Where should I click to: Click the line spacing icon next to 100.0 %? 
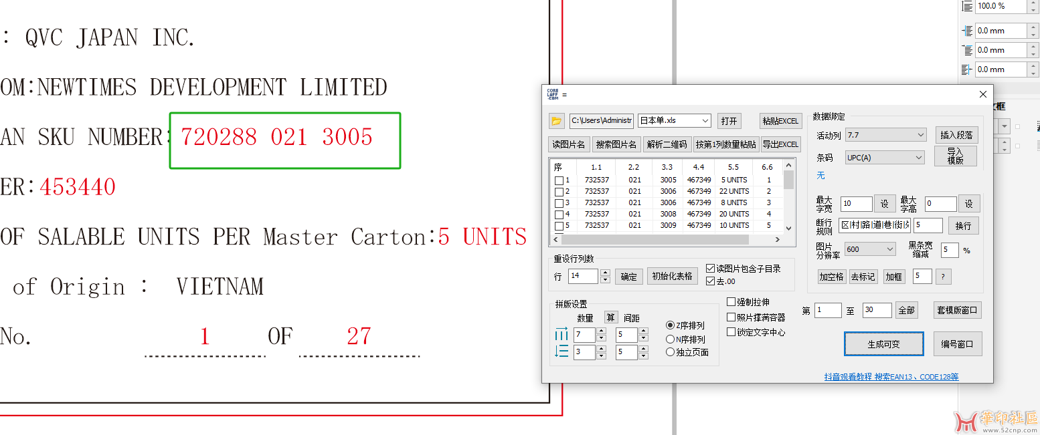pyautogui.click(x=967, y=6)
